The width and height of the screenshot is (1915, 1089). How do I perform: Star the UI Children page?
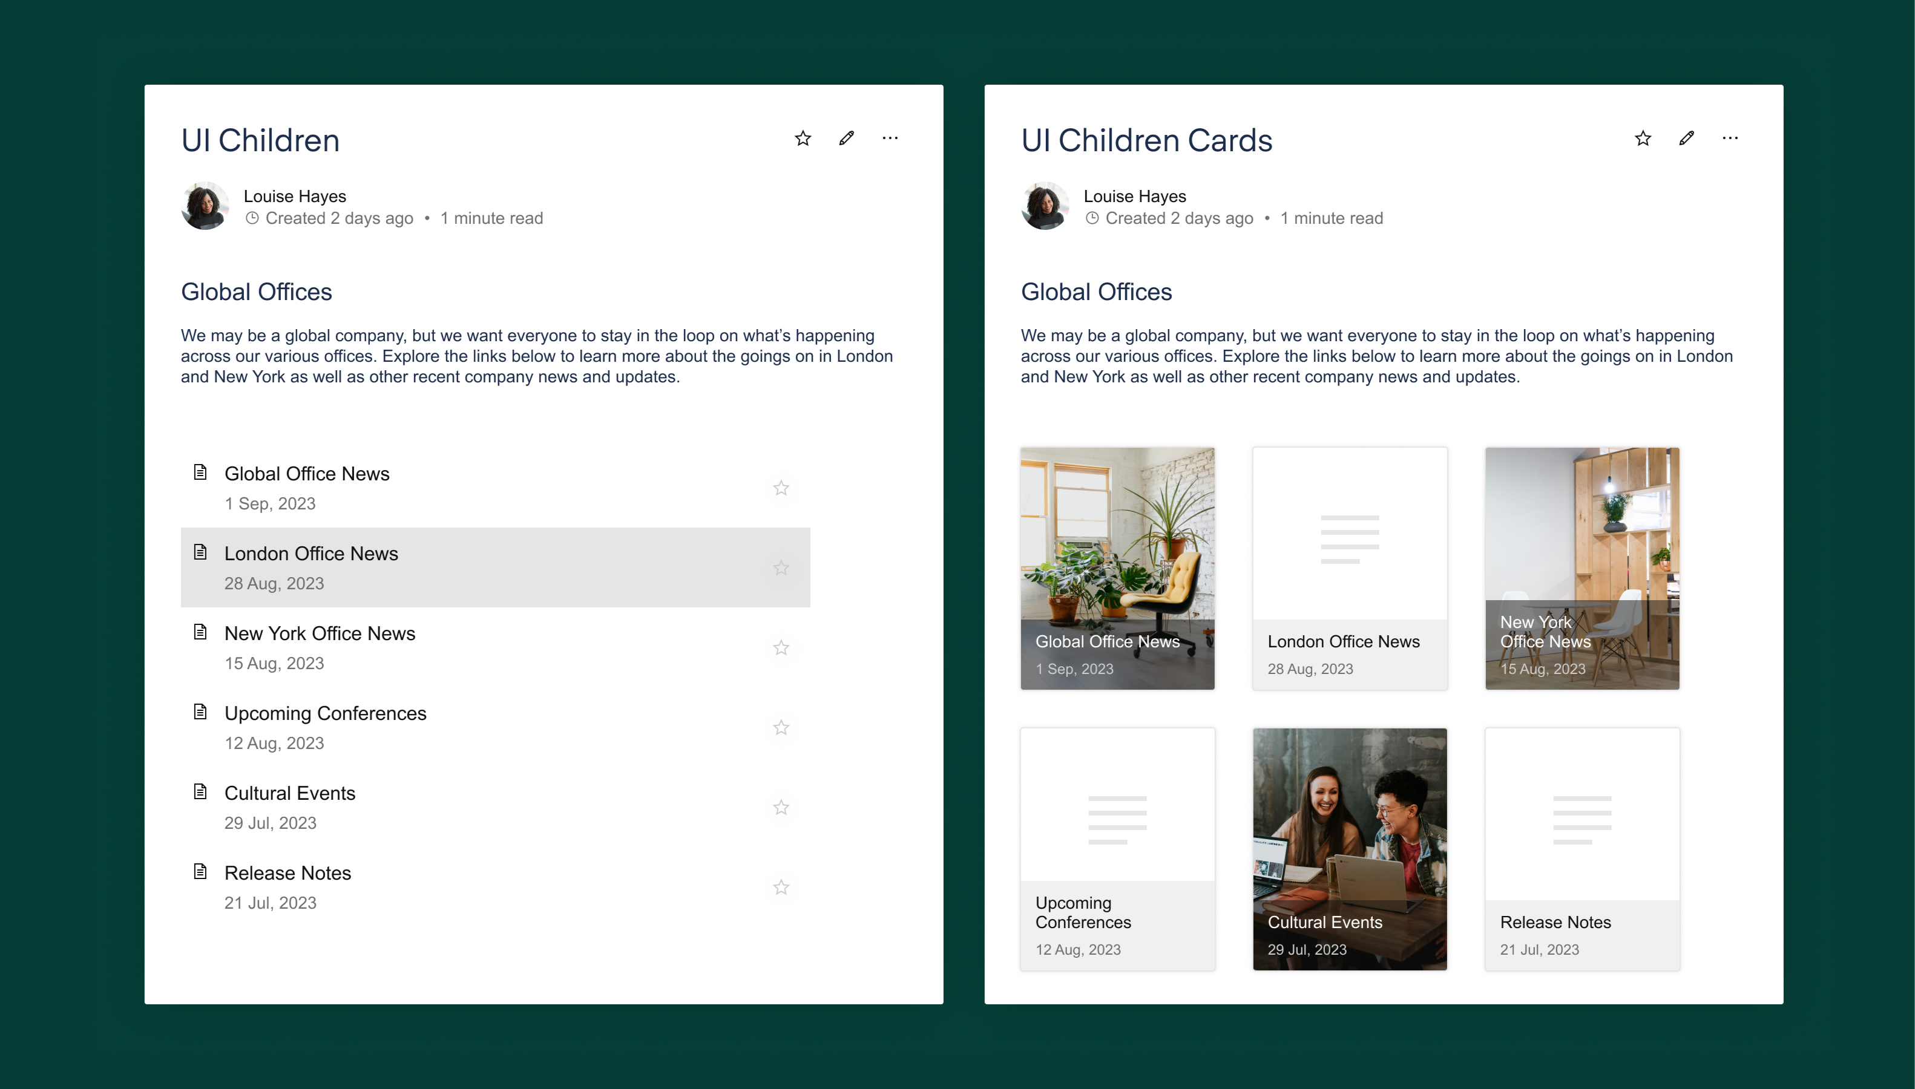click(x=803, y=139)
